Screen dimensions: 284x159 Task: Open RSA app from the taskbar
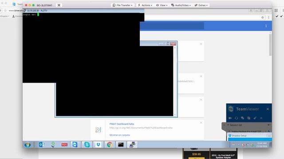coord(64,144)
